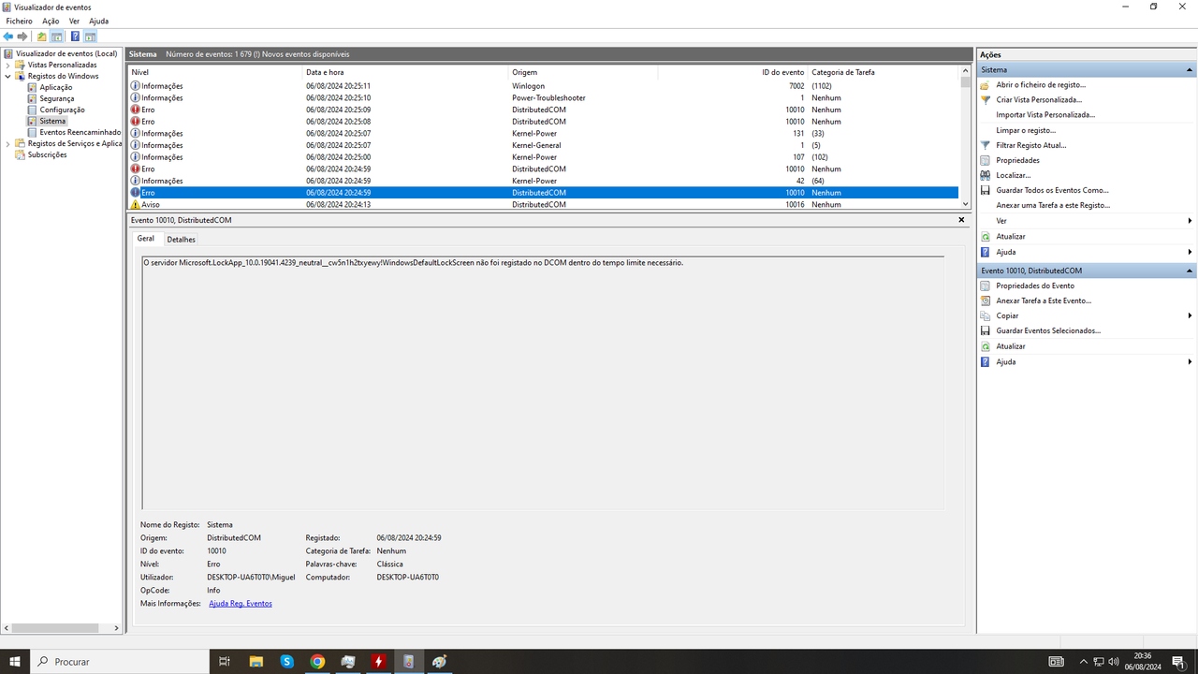Open Skype from the taskbar

(x=287, y=662)
